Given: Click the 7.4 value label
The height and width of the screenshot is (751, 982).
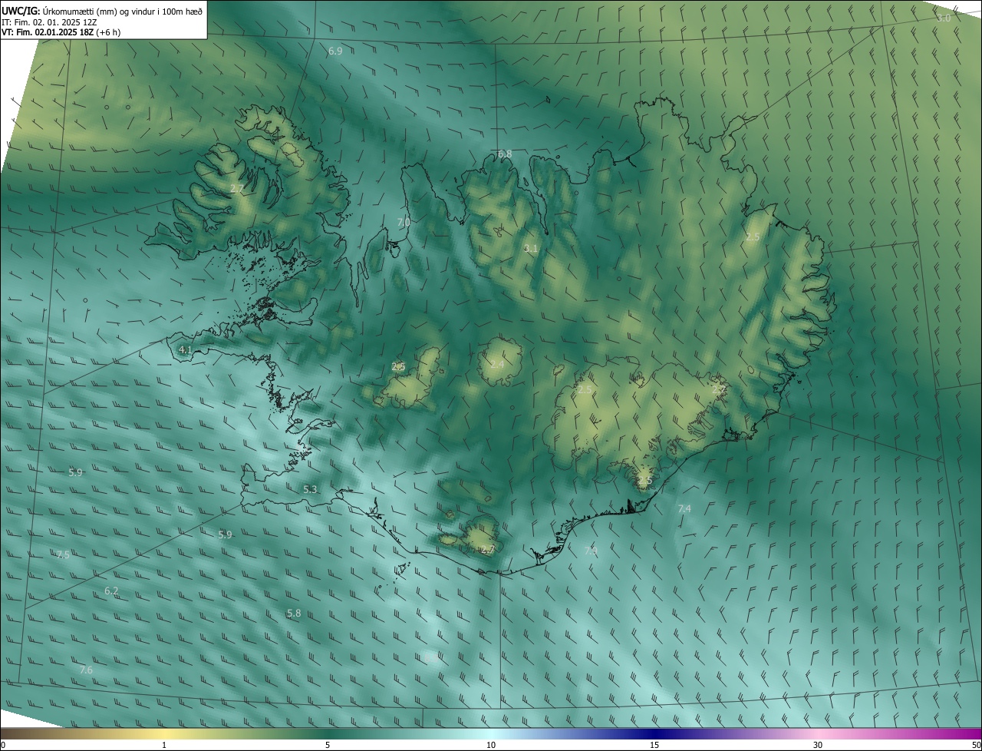Looking at the screenshot, I should (x=684, y=509).
